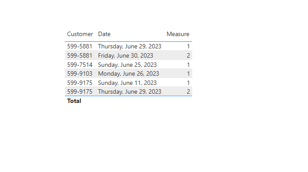Select customer 599-9175 on the June 29 row

[80, 91]
